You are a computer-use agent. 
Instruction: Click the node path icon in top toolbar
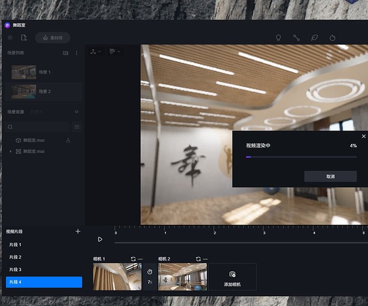click(296, 38)
